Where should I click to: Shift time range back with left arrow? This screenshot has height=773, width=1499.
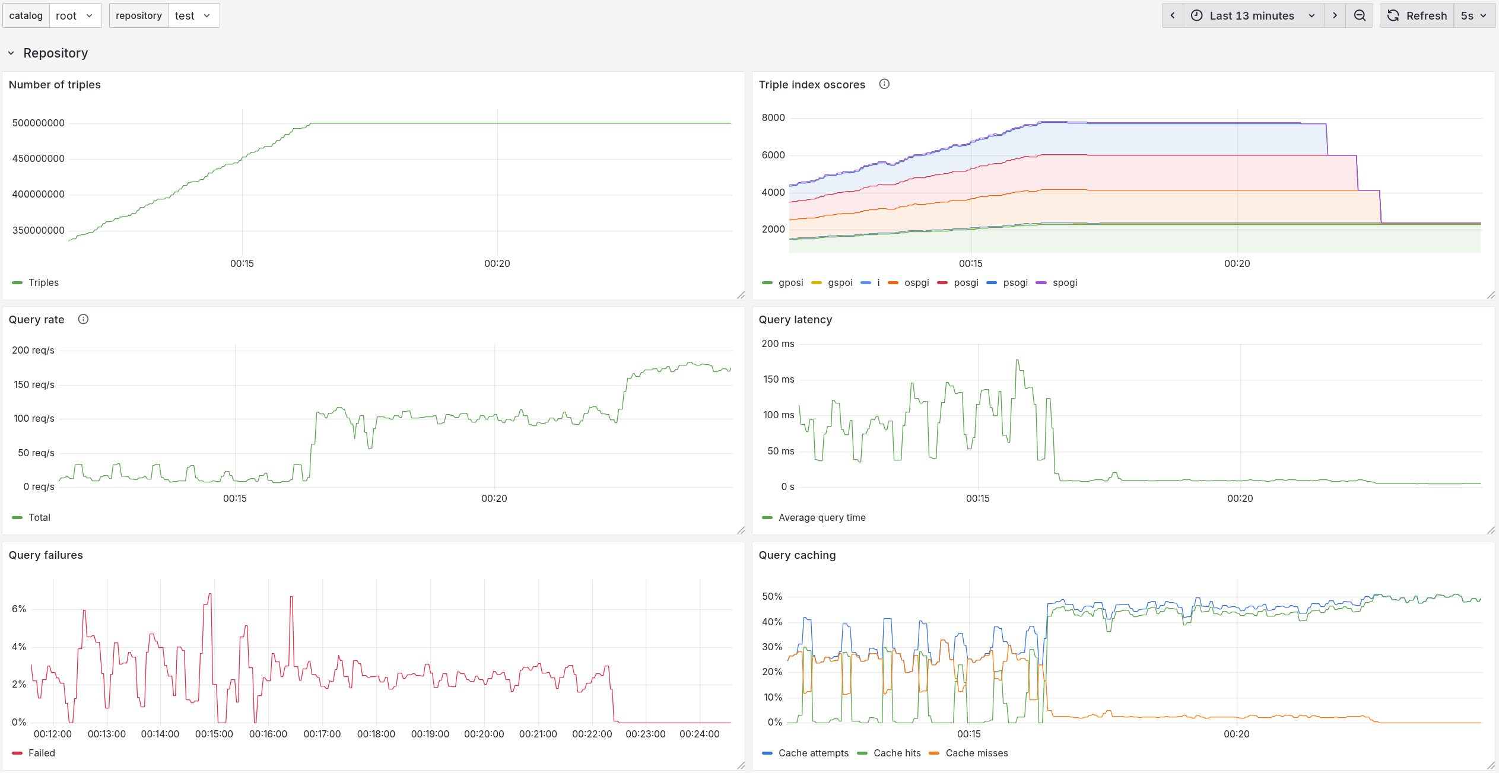pyautogui.click(x=1173, y=15)
